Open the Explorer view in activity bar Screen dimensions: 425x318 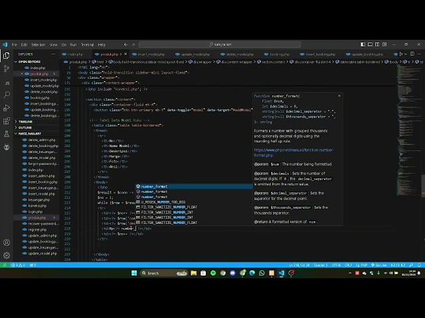pyautogui.click(x=6, y=56)
